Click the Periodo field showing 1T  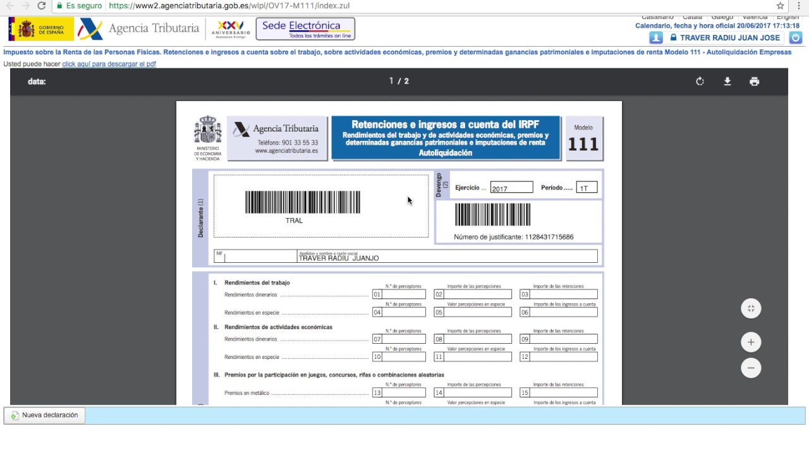click(x=587, y=188)
